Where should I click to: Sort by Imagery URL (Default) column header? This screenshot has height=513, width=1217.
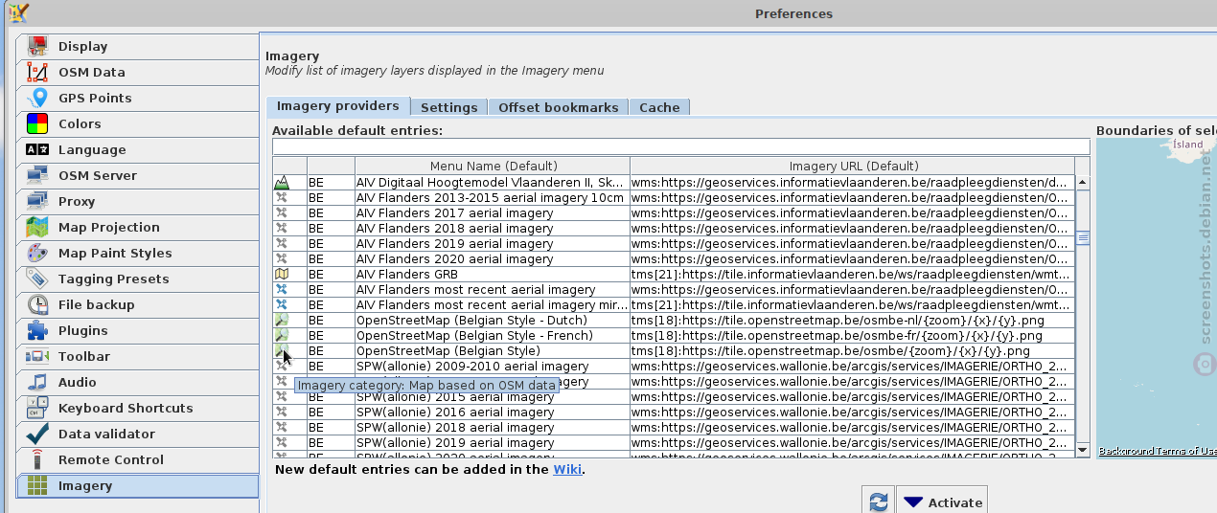(853, 166)
